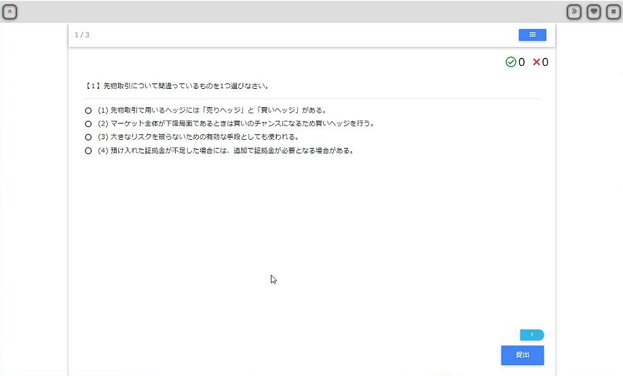Click option text starting 預け入れた証拠金が不足
Viewport: 623px width, 376px height.
(x=226, y=151)
